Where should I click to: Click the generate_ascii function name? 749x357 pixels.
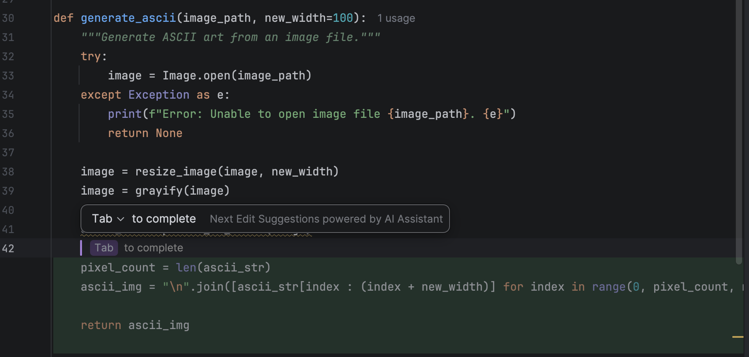coord(128,18)
